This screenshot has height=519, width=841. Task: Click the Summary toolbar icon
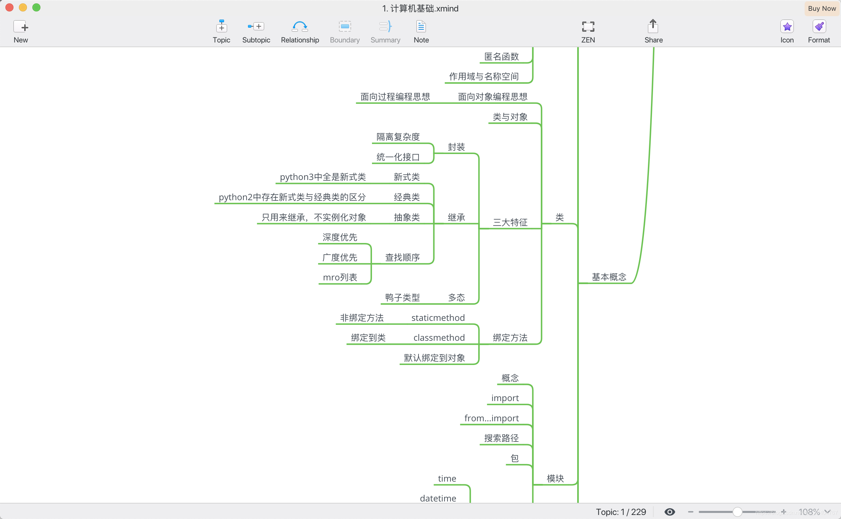[x=385, y=26]
